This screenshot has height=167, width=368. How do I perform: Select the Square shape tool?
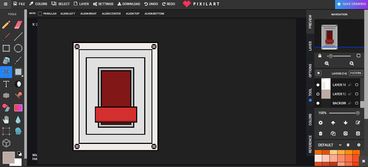(6, 48)
